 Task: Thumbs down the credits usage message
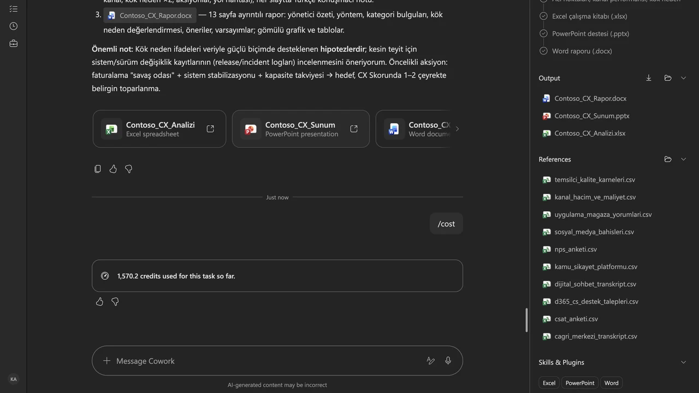[115, 302]
